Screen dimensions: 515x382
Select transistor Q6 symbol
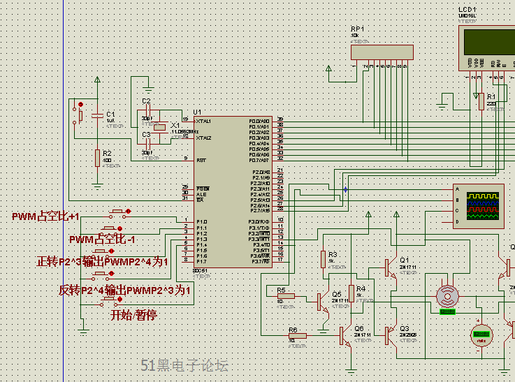(345, 335)
